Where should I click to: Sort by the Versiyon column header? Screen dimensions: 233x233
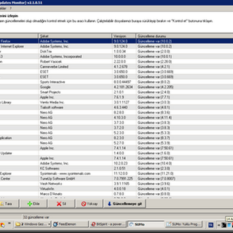[x=124, y=36]
